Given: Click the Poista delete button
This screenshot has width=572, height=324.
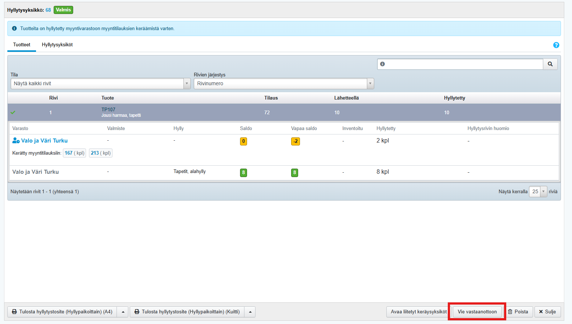Looking at the screenshot, I should click(518, 312).
